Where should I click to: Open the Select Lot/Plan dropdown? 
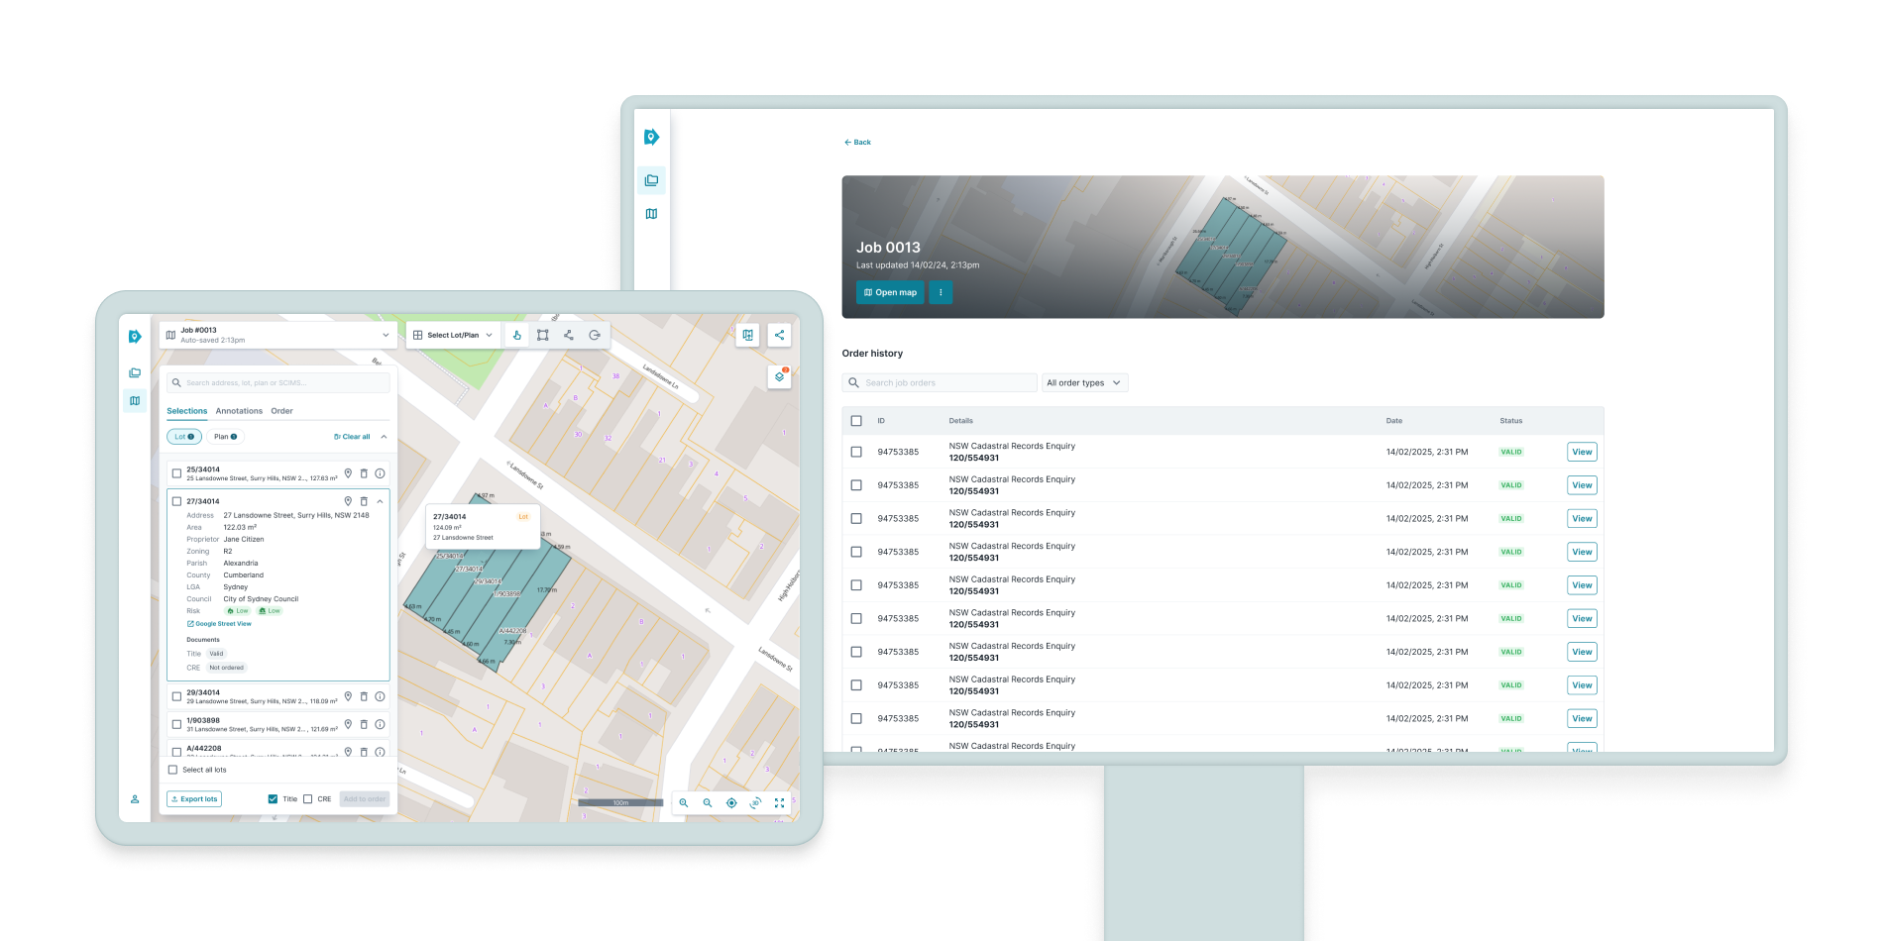[453, 335]
